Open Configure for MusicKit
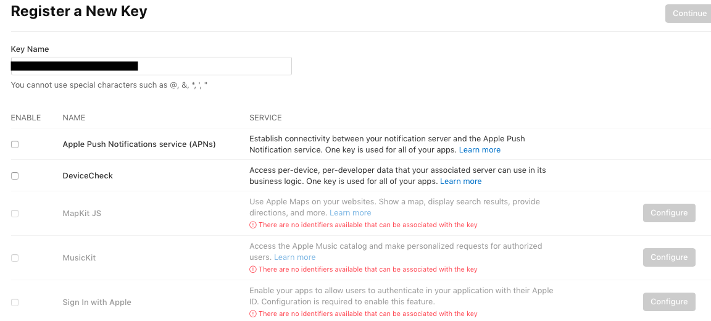 click(x=669, y=257)
